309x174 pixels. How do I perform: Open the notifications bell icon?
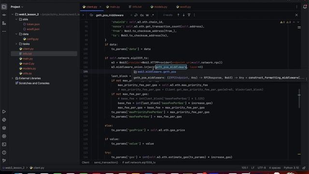[x=305, y=7]
